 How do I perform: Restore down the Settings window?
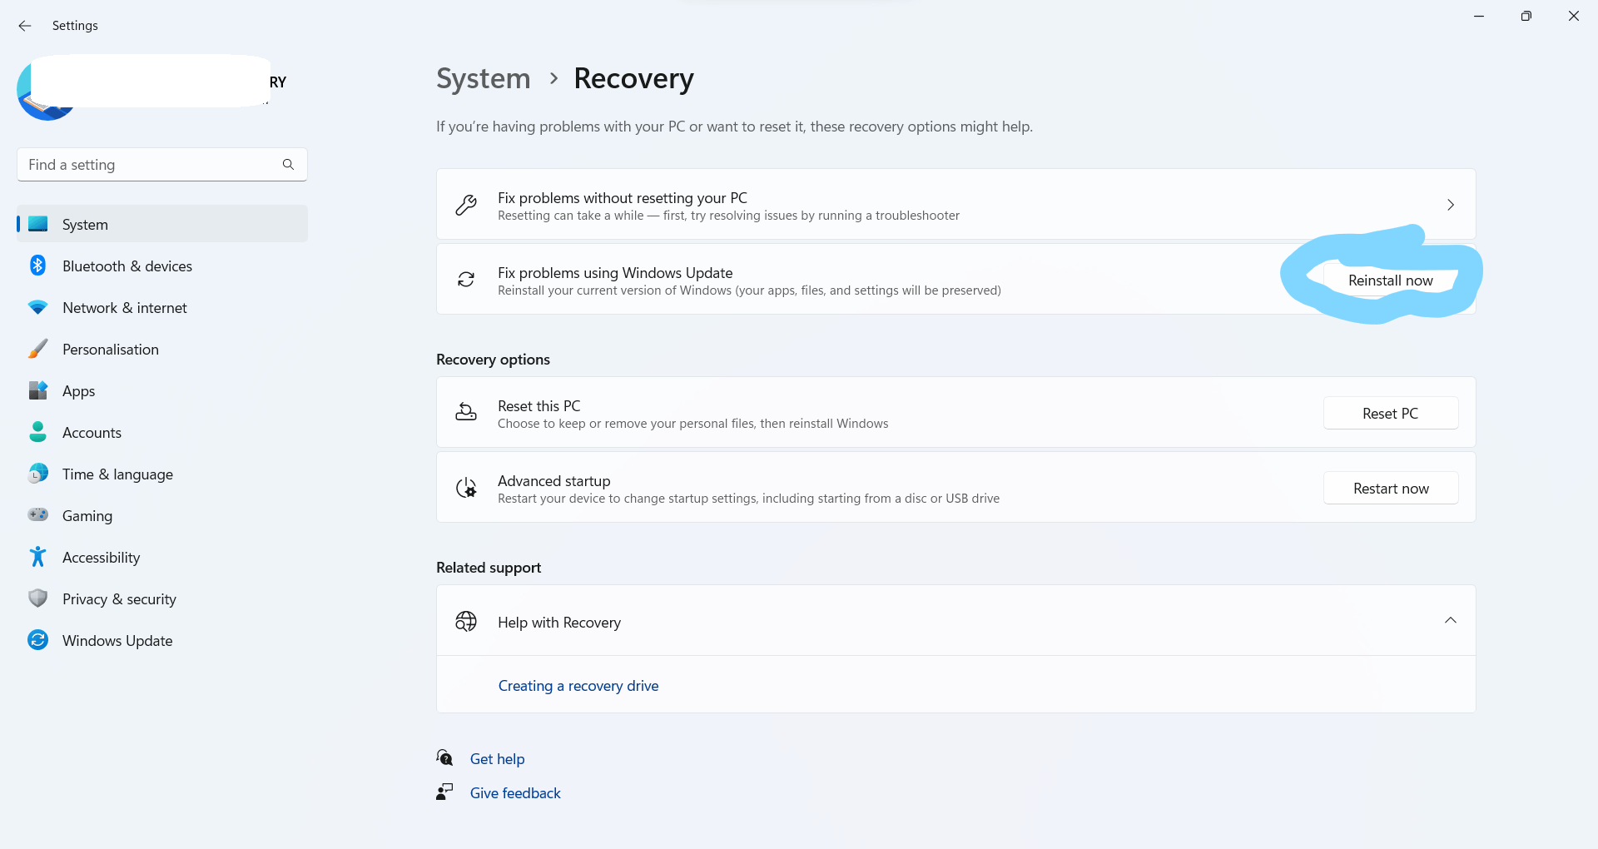pyautogui.click(x=1526, y=16)
